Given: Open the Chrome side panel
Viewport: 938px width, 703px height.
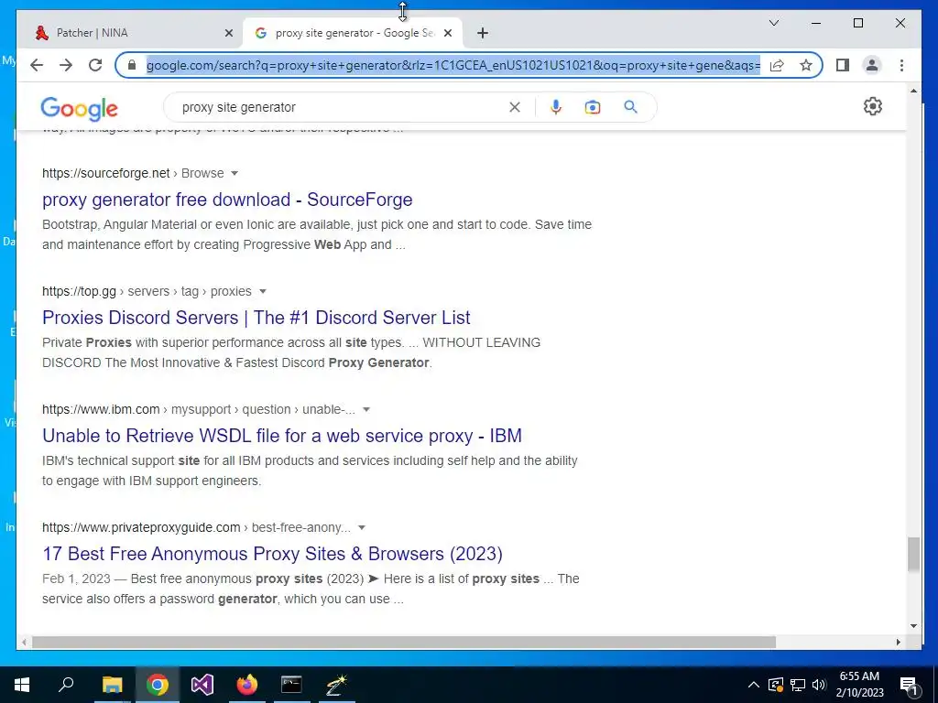Looking at the screenshot, I should coord(843,65).
